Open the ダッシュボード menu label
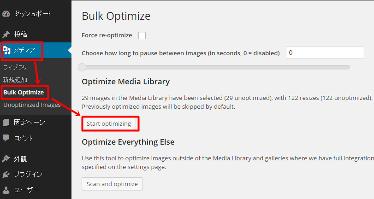 tap(33, 14)
